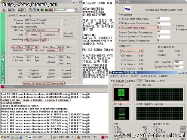Expand the quick launch chevron on the taskbar

[26, 137]
